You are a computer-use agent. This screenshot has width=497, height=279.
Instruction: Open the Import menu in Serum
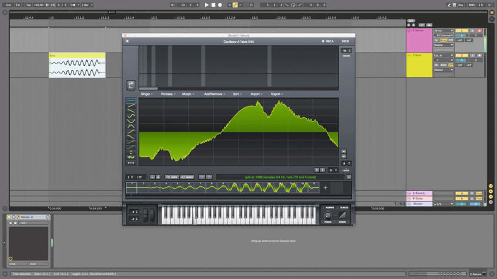257,94
